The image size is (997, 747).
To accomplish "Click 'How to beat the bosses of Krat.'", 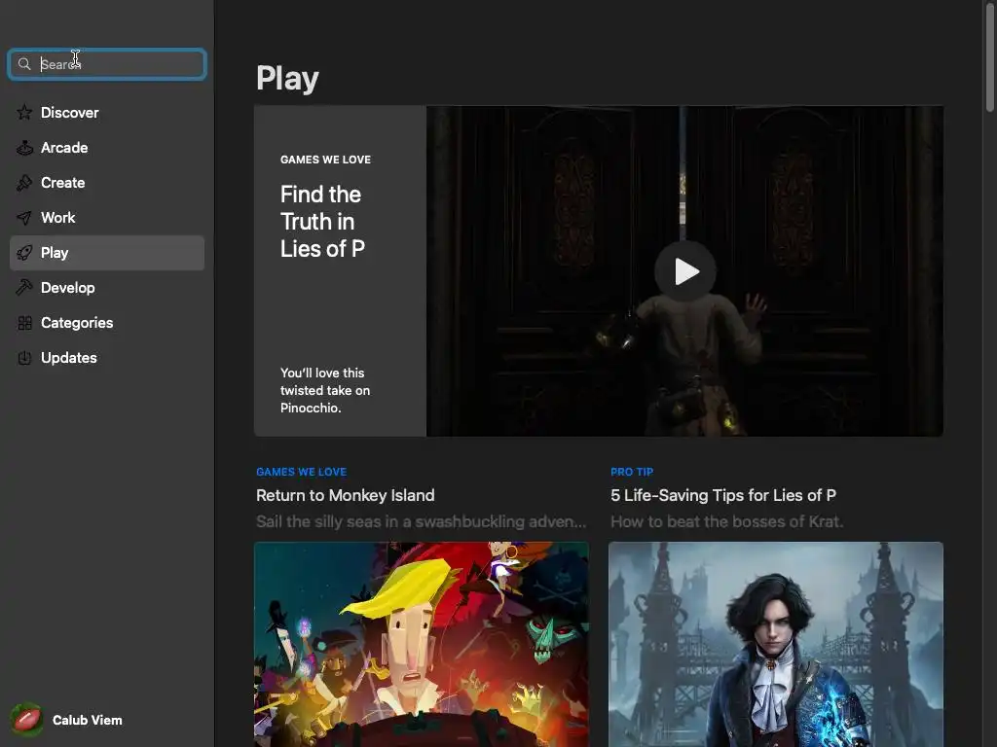I will pyautogui.click(x=726, y=522).
